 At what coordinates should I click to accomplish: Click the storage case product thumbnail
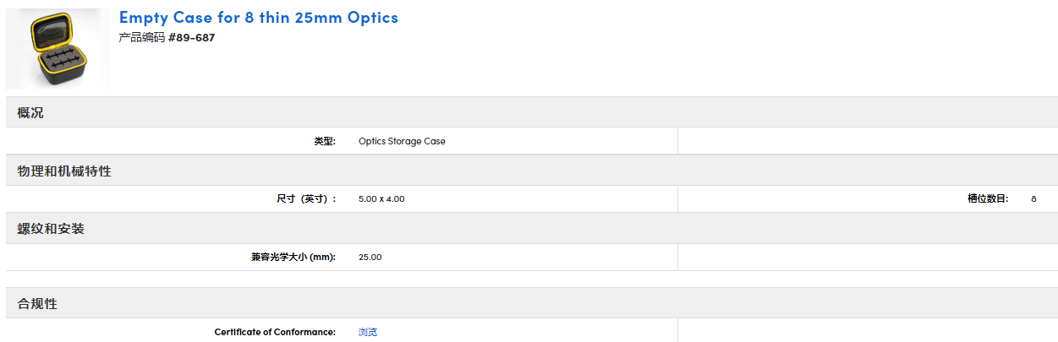coord(58,49)
